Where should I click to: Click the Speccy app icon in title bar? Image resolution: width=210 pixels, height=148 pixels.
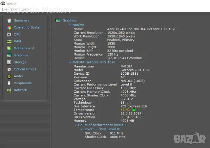(3, 3)
